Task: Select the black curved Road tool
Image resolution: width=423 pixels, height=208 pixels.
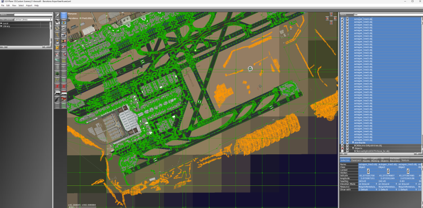Action: pyautogui.click(x=58, y=98)
